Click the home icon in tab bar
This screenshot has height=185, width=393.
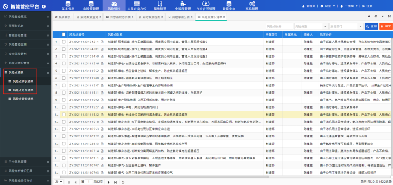click(x=57, y=16)
